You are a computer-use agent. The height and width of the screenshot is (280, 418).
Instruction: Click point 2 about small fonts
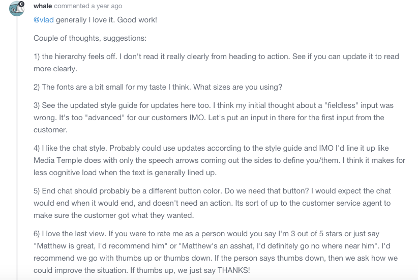[x=158, y=87]
